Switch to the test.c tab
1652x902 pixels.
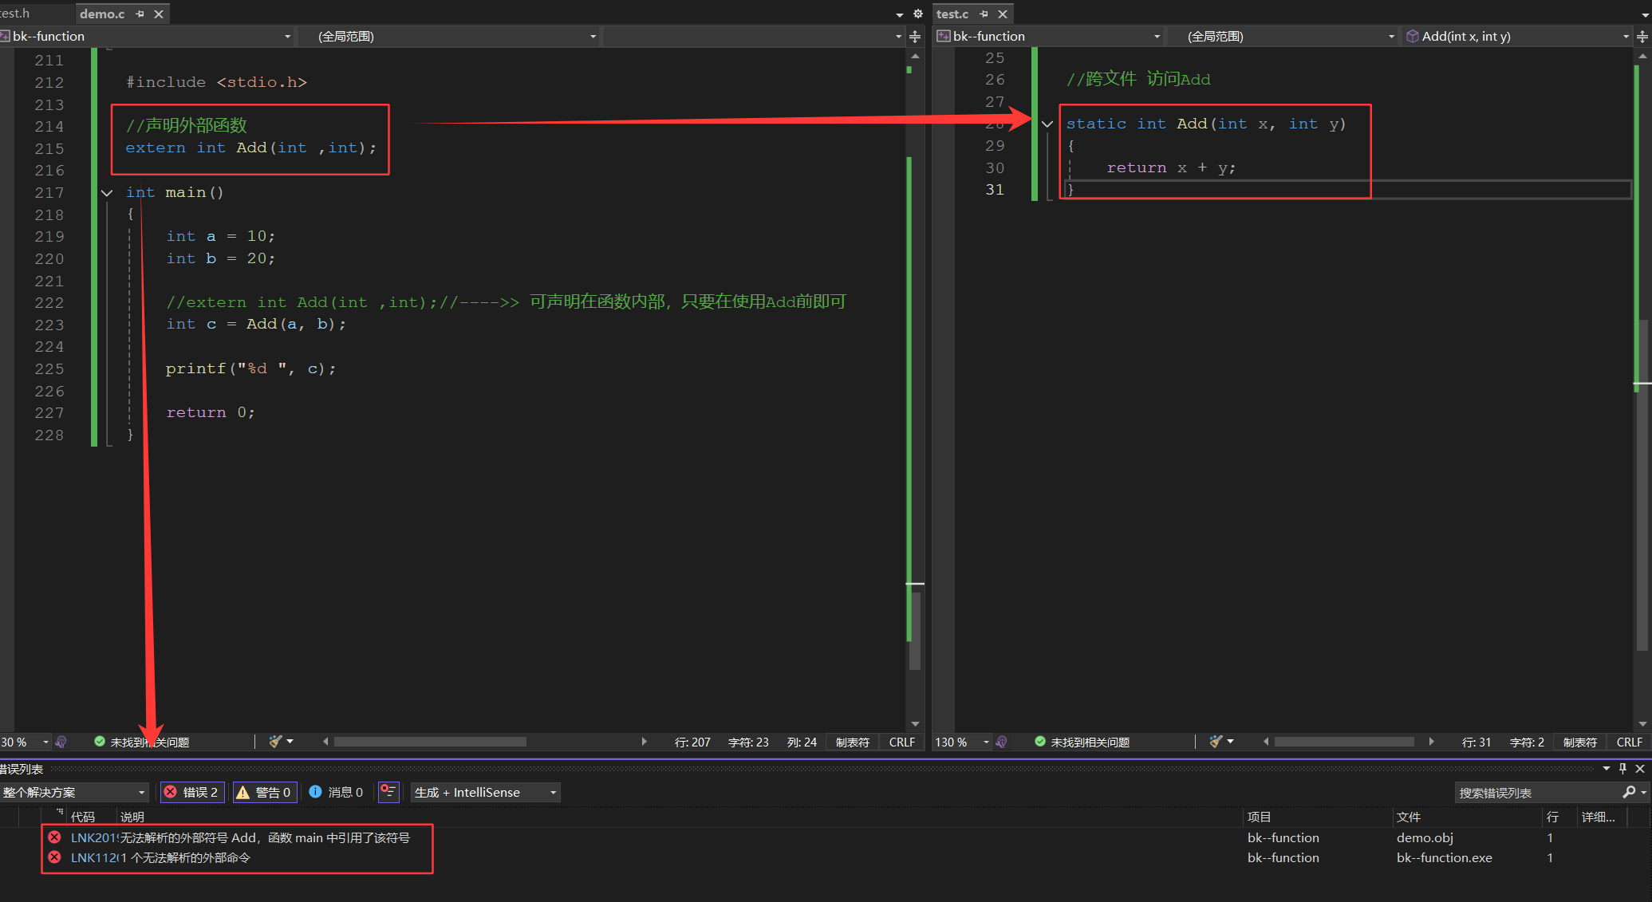click(x=952, y=14)
